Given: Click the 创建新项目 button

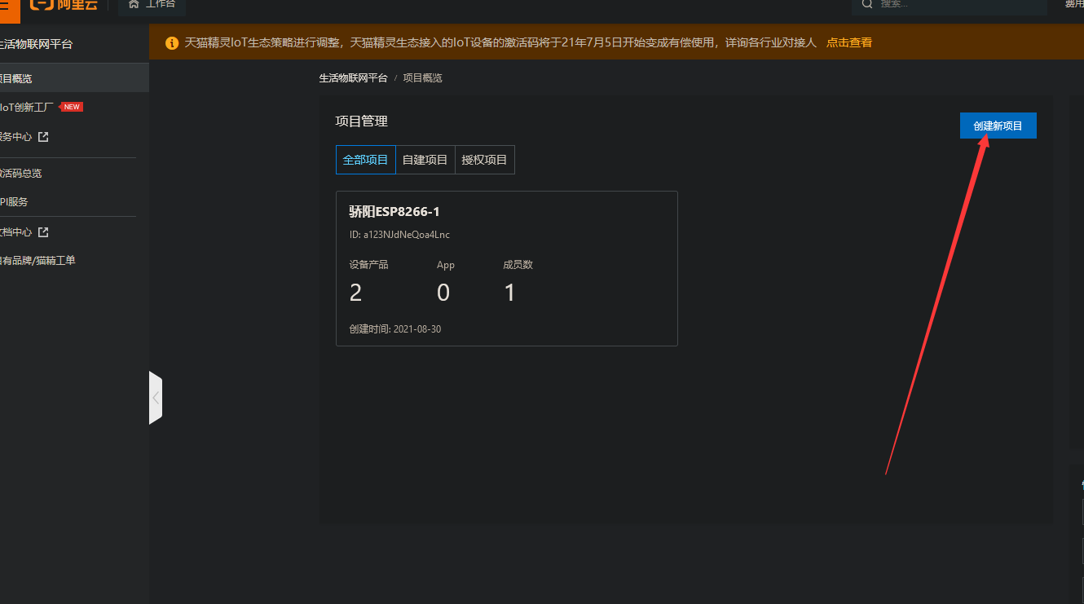Looking at the screenshot, I should click(x=998, y=126).
